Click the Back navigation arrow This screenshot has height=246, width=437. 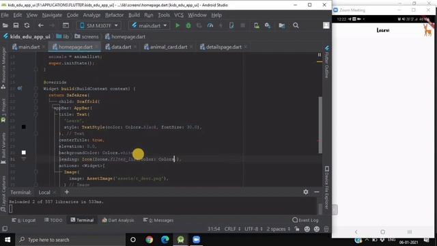(x=41, y=25)
